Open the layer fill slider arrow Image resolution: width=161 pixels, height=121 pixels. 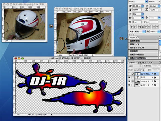[x=159, y=70]
